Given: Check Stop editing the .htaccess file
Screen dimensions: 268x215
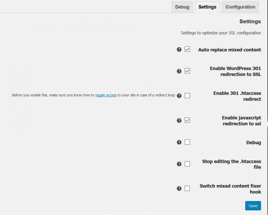Looking at the screenshot, I should (187, 164).
